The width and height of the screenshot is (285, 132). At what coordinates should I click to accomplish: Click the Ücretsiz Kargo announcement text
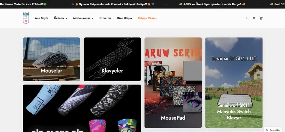click(212, 4)
